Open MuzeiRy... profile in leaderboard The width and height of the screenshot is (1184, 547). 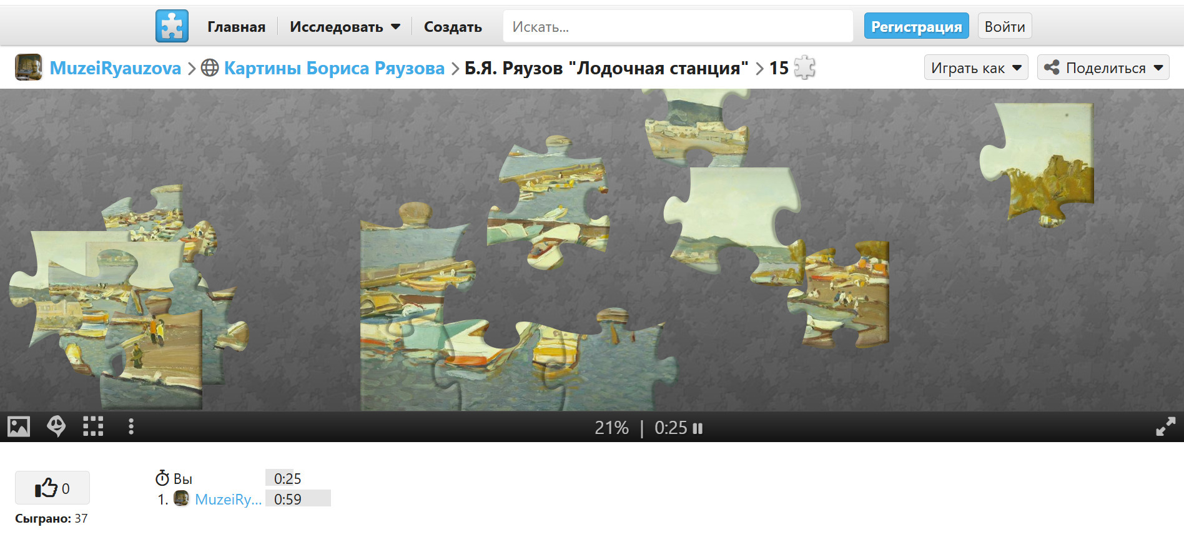pos(228,500)
